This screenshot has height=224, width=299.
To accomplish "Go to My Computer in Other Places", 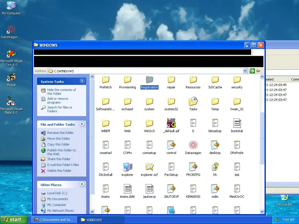I will [x=56, y=205].
